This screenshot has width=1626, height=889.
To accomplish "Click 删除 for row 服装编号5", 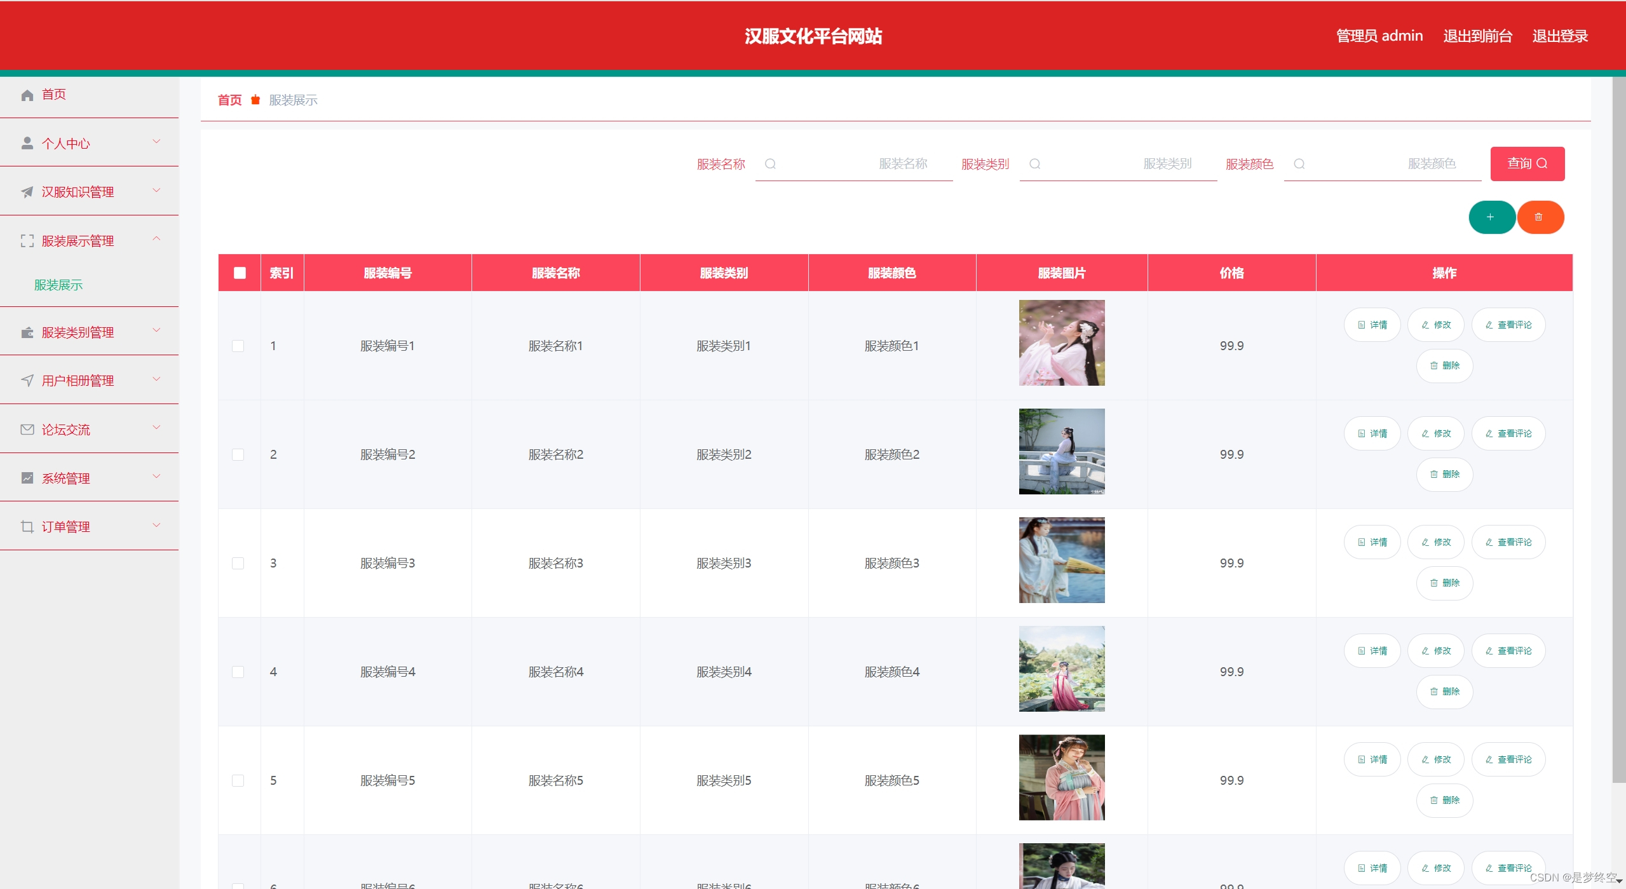I will (x=1444, y=800).
